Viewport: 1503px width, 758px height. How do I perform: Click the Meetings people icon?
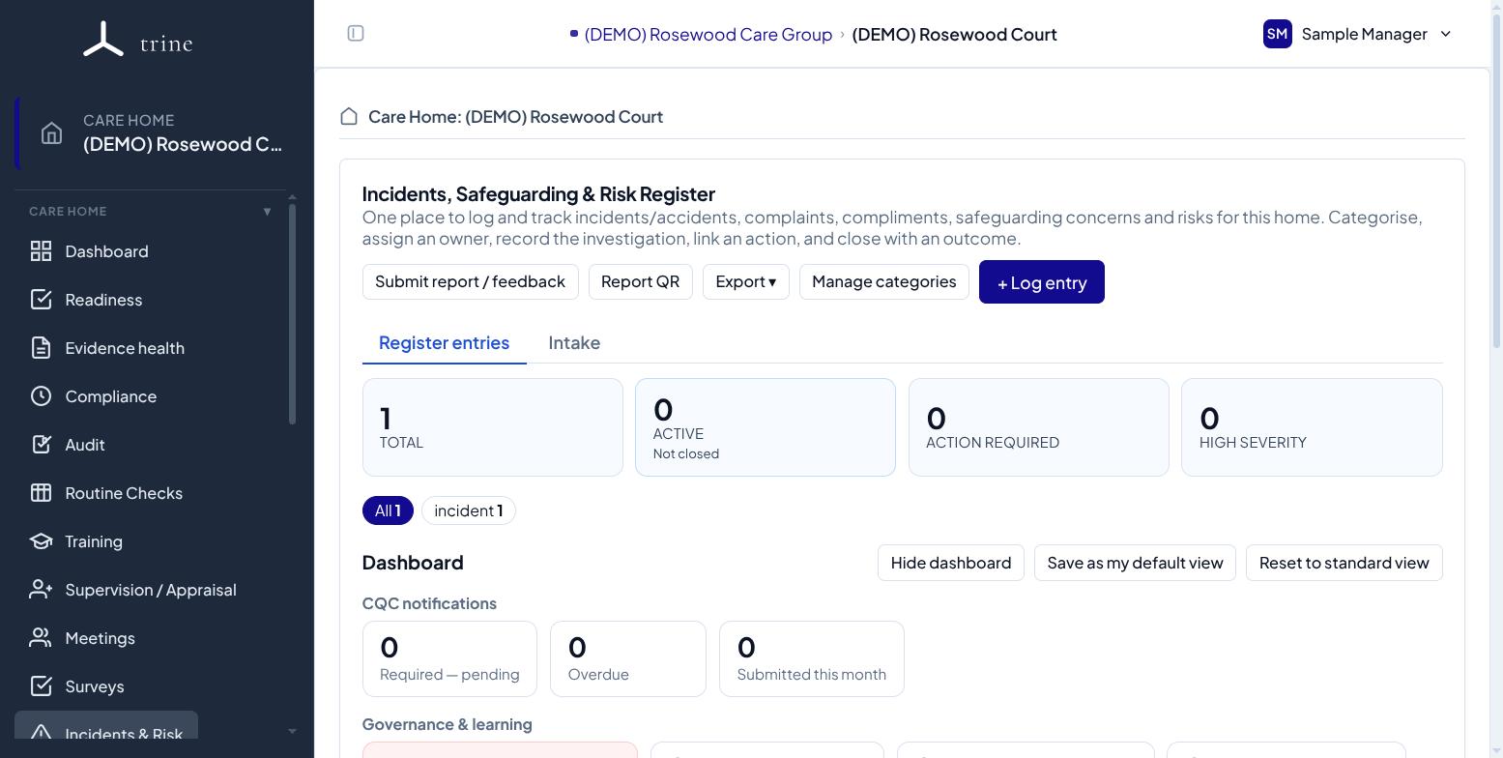pyautogui.click(x=41, y=638)
